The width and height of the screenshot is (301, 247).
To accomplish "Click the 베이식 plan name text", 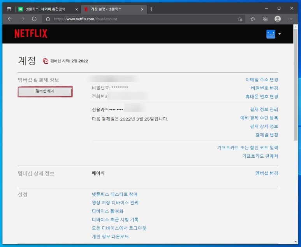I will pyautogui.click(x=98, y=173).
